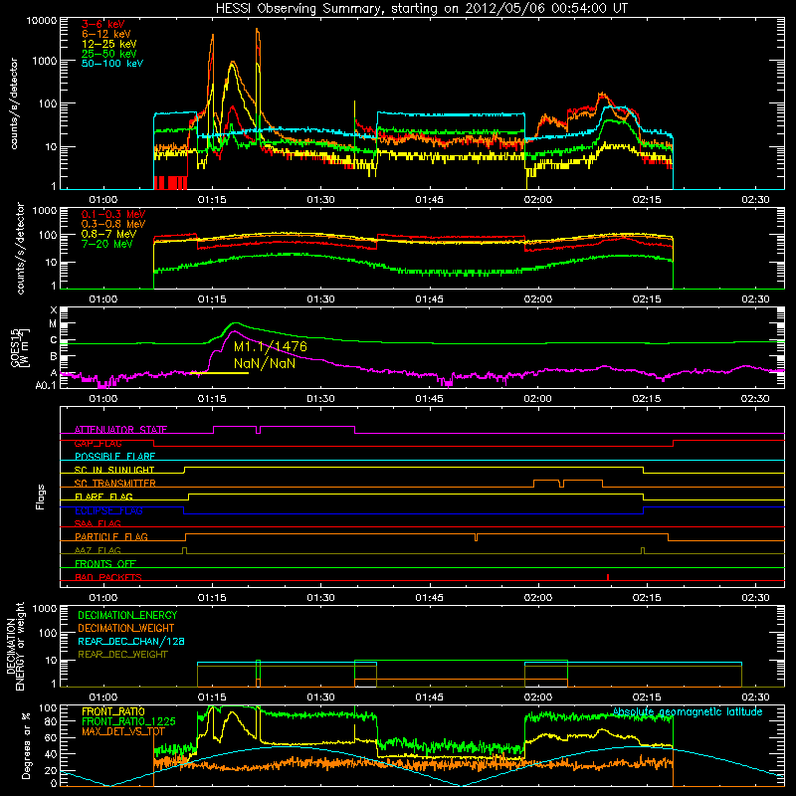Screen dimensions: 796x796
Task: Select the 12-25 keV legend label
Action: point(109,44)
